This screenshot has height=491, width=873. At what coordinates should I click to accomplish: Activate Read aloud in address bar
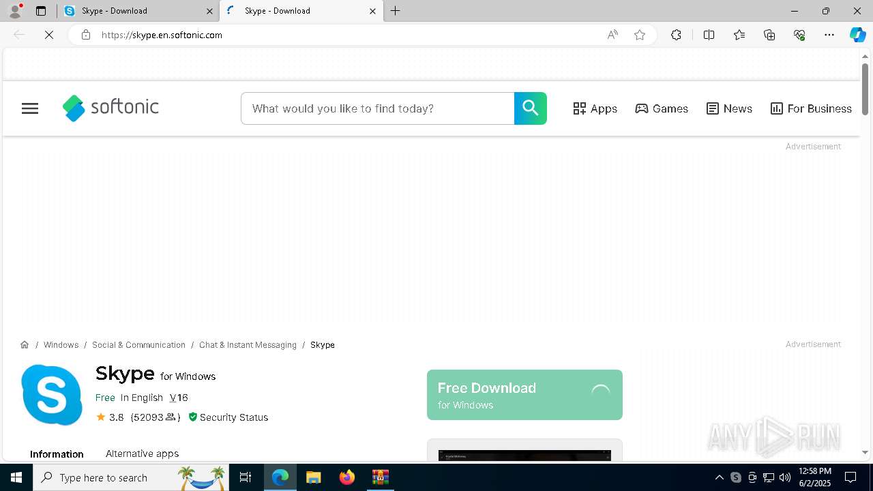point(612,35)
